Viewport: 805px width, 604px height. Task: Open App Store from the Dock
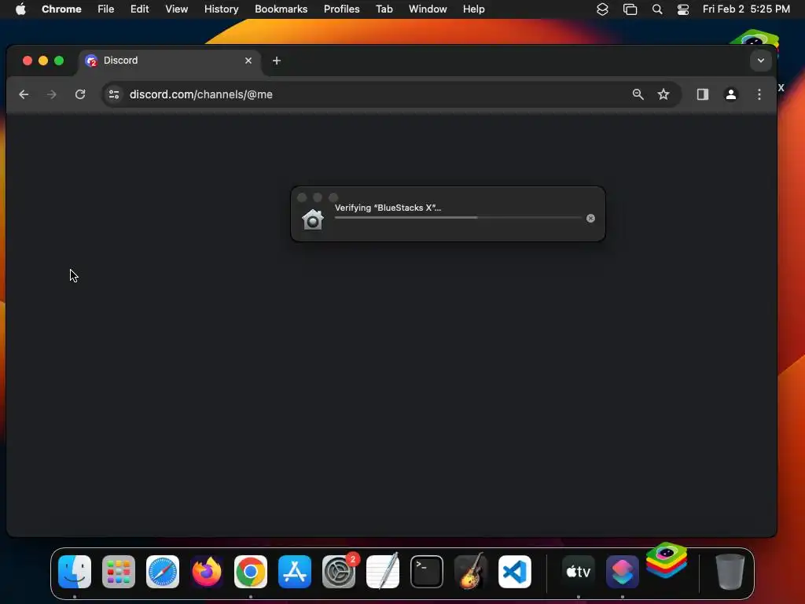tap(295, 572)
